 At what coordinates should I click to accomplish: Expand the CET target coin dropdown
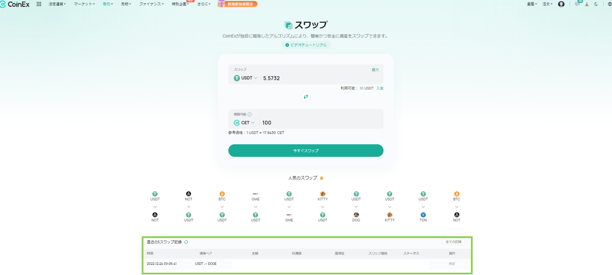pos(245,123)
